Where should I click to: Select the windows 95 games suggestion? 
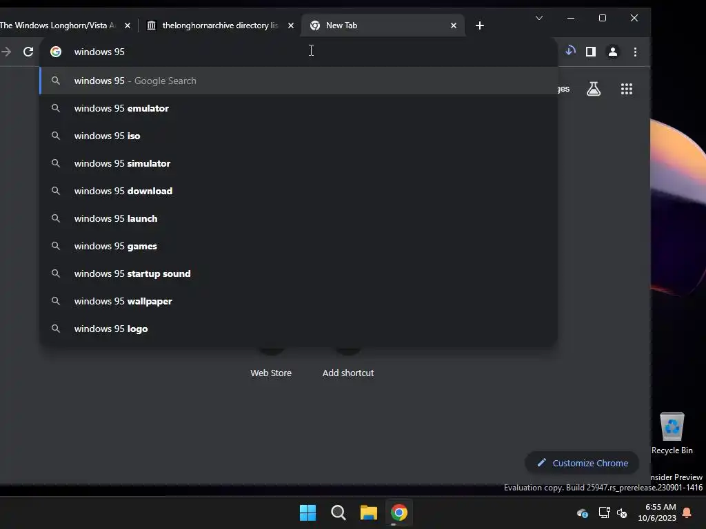[x=299, y=246]
